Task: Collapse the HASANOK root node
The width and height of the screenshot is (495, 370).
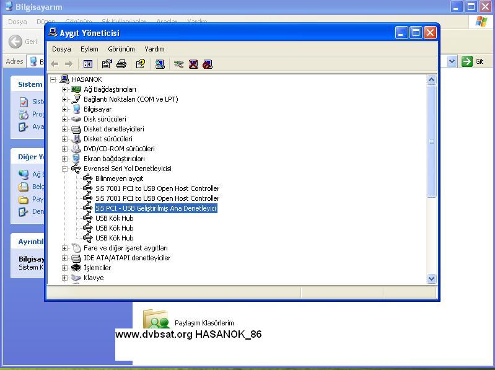Action: coord(53,79)
